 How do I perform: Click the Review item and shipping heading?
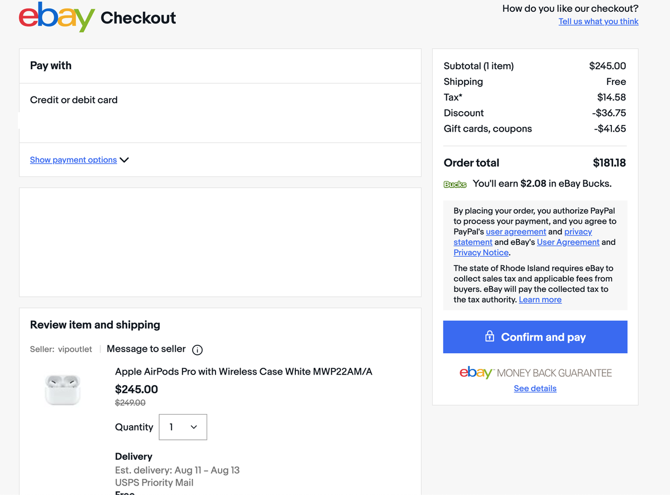pyautogui.click(x=95, y=325)
